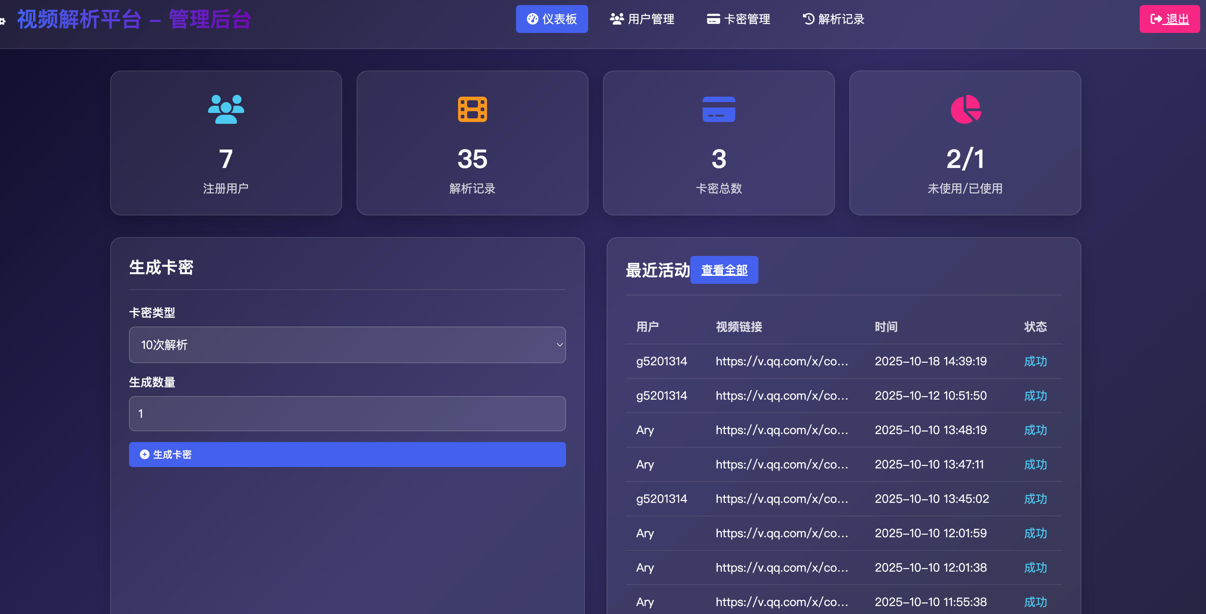Click the 用户 column header

click(x=648, y=327)
